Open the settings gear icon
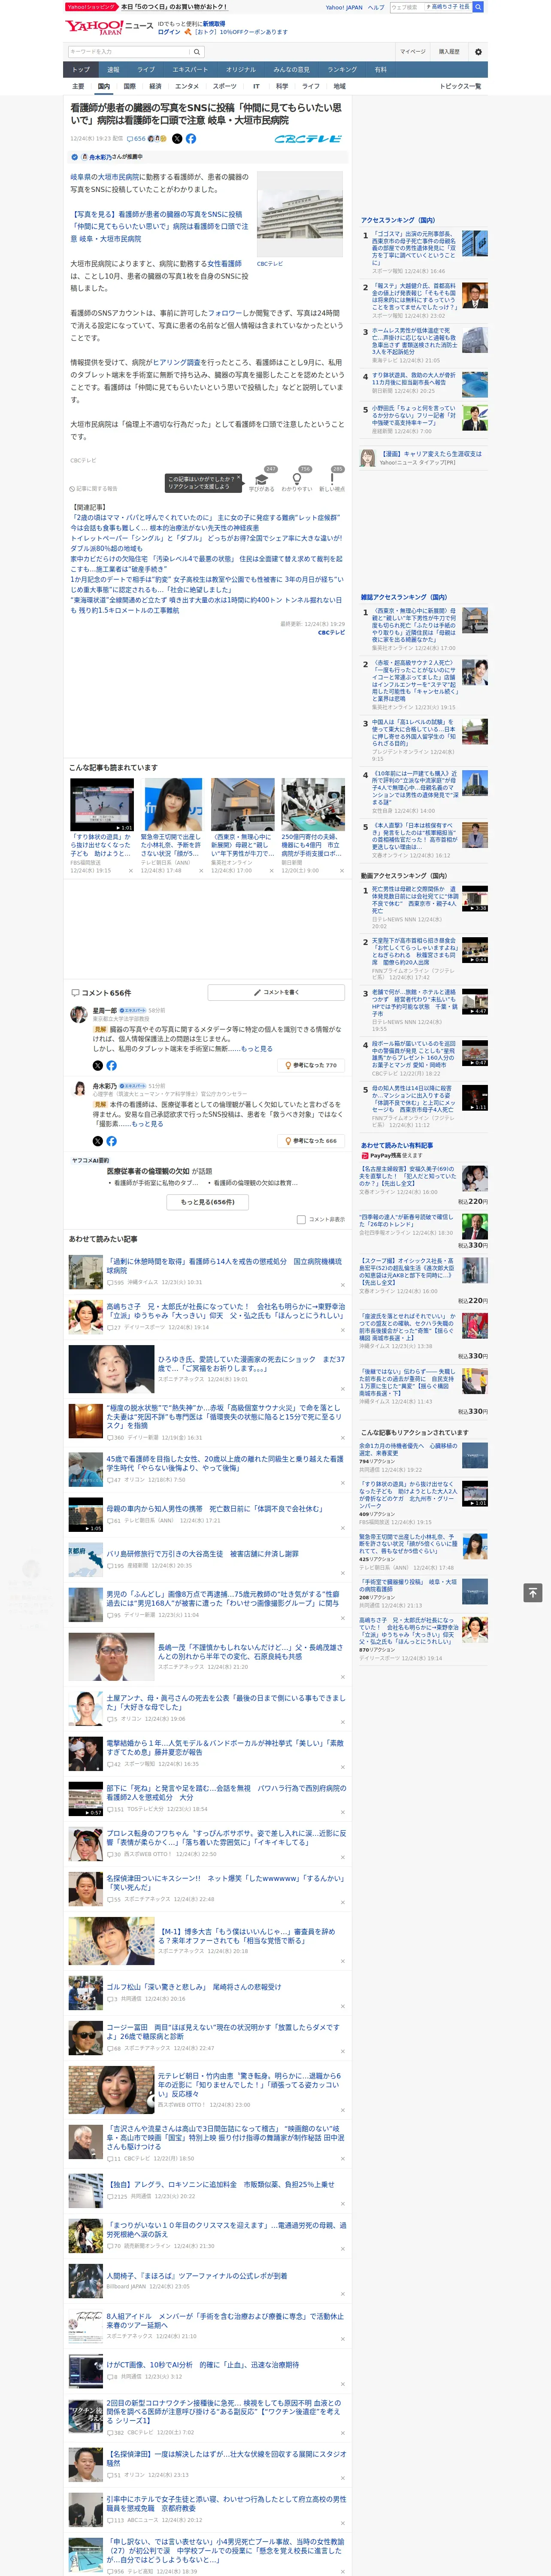Image resolution: width=551 pixels, height=2576 pixels. (x=477, y=52)
